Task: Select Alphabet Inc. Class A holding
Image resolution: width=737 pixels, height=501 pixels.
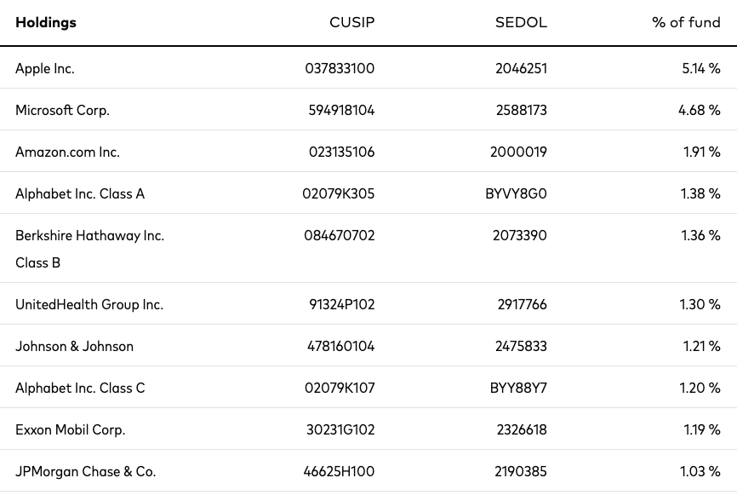Action: click(80, 193)
